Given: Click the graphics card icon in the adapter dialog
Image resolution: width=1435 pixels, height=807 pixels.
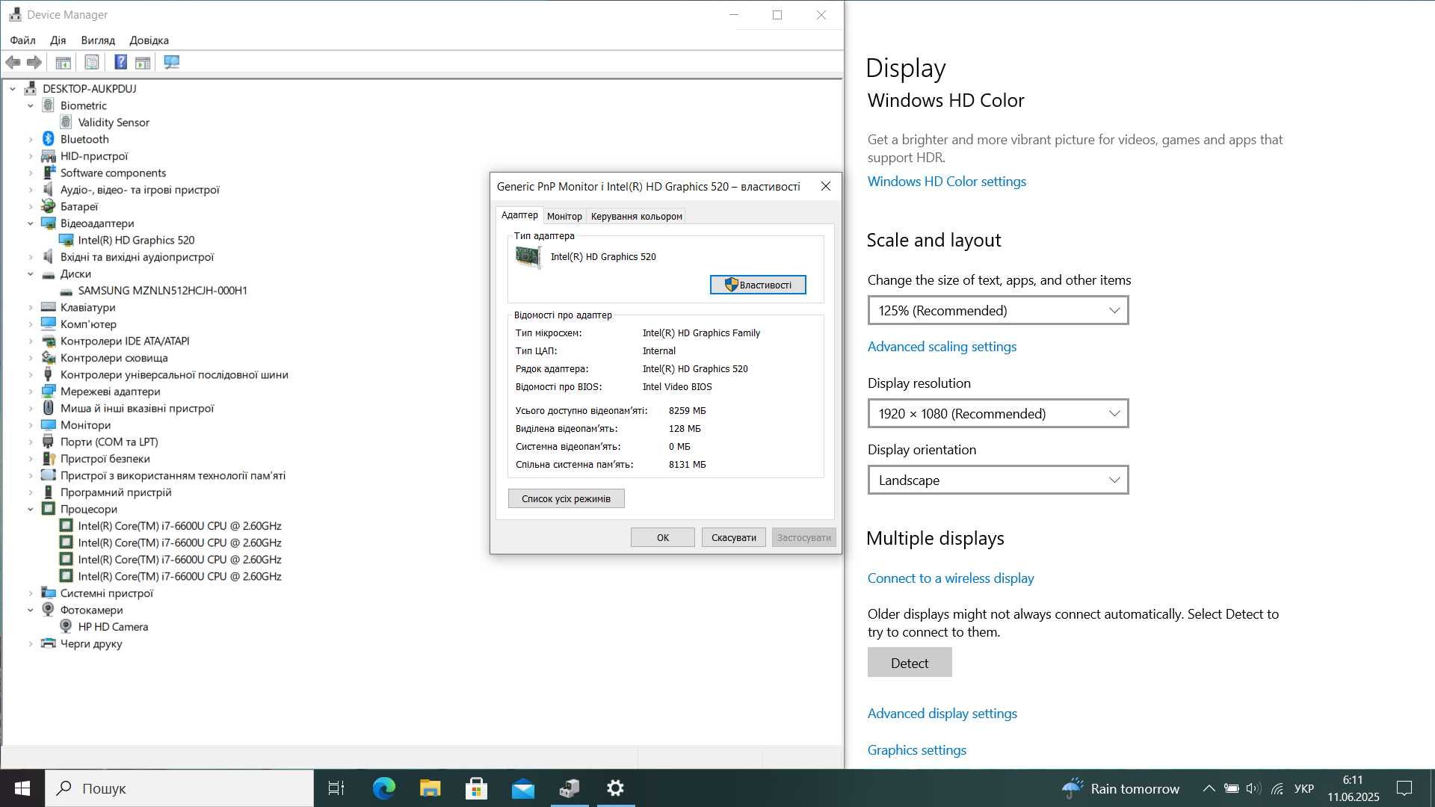Looking at the screenshot, I should click(528, 257).
